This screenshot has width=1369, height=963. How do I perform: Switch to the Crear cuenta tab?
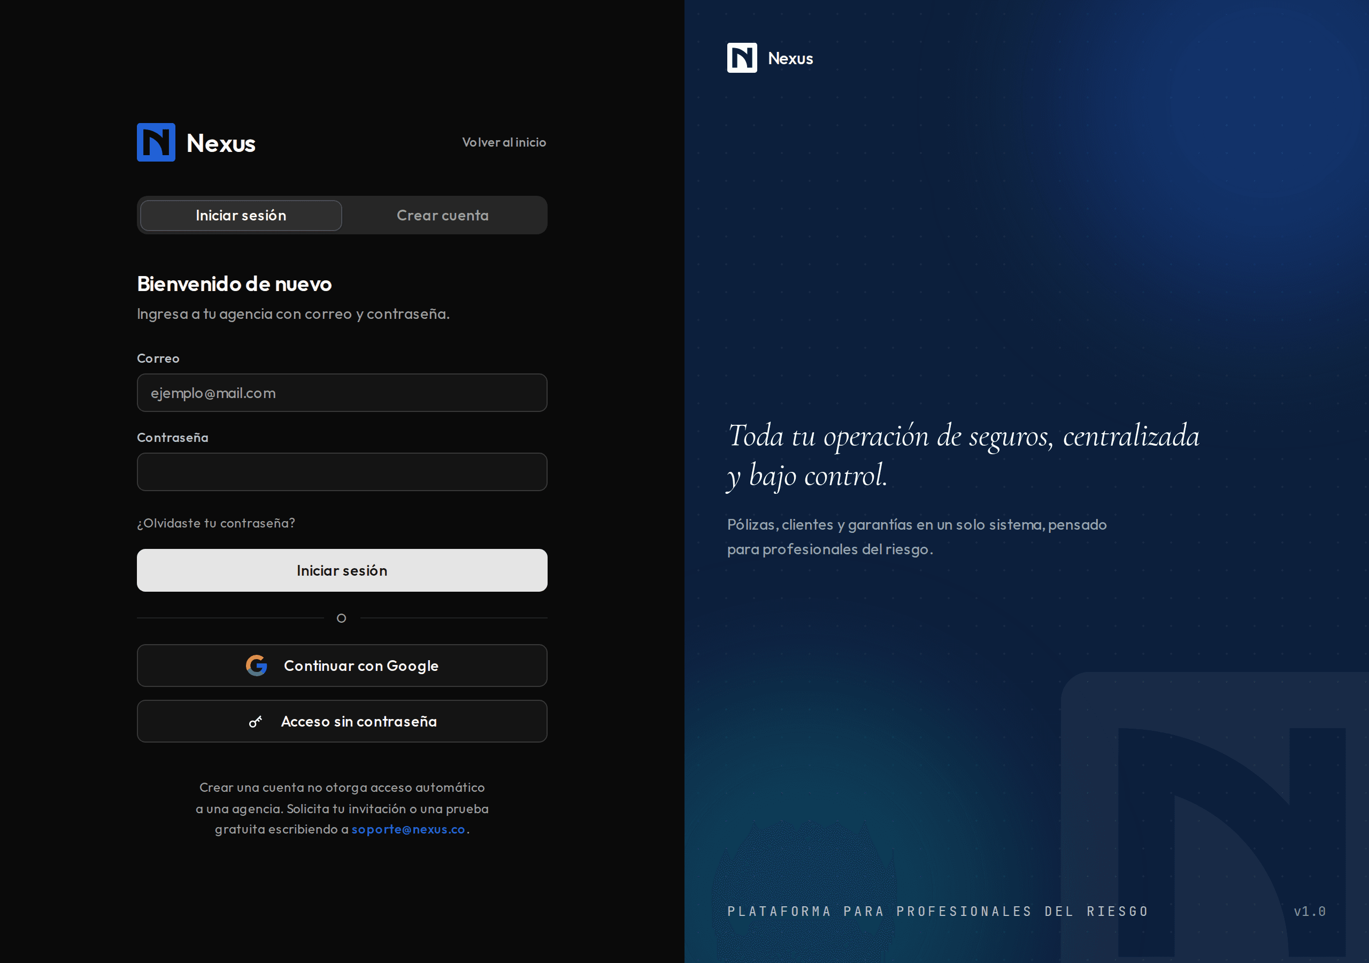442,216
